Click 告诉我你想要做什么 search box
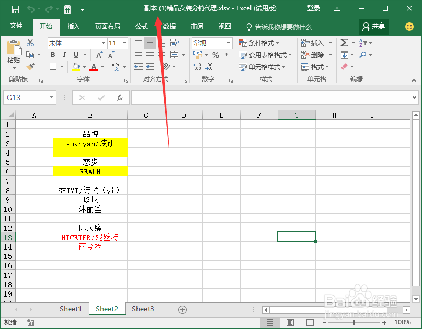Screen dimensions: 422x329 (279, 27)
